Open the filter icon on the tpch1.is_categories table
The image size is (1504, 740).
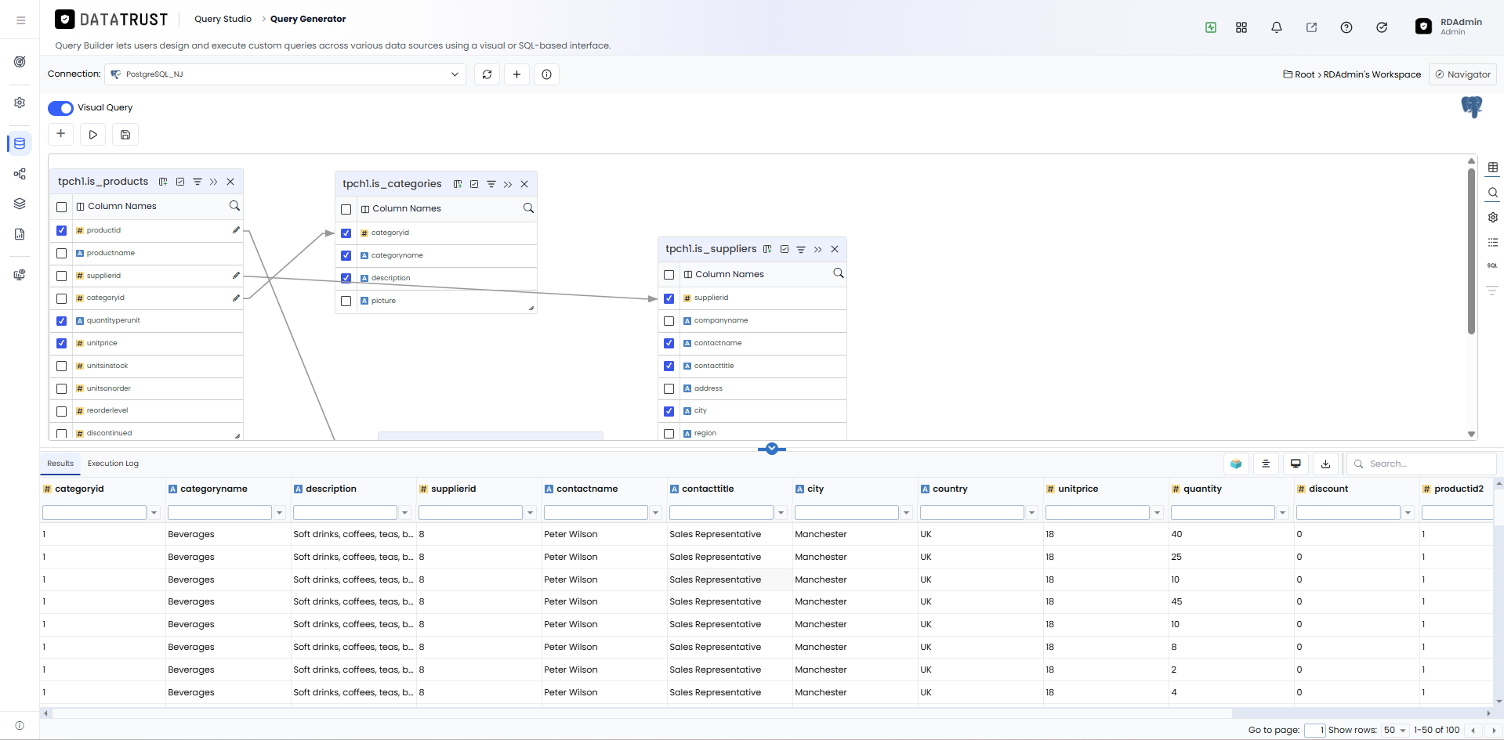pyautogui.click(x=491, y=184)
